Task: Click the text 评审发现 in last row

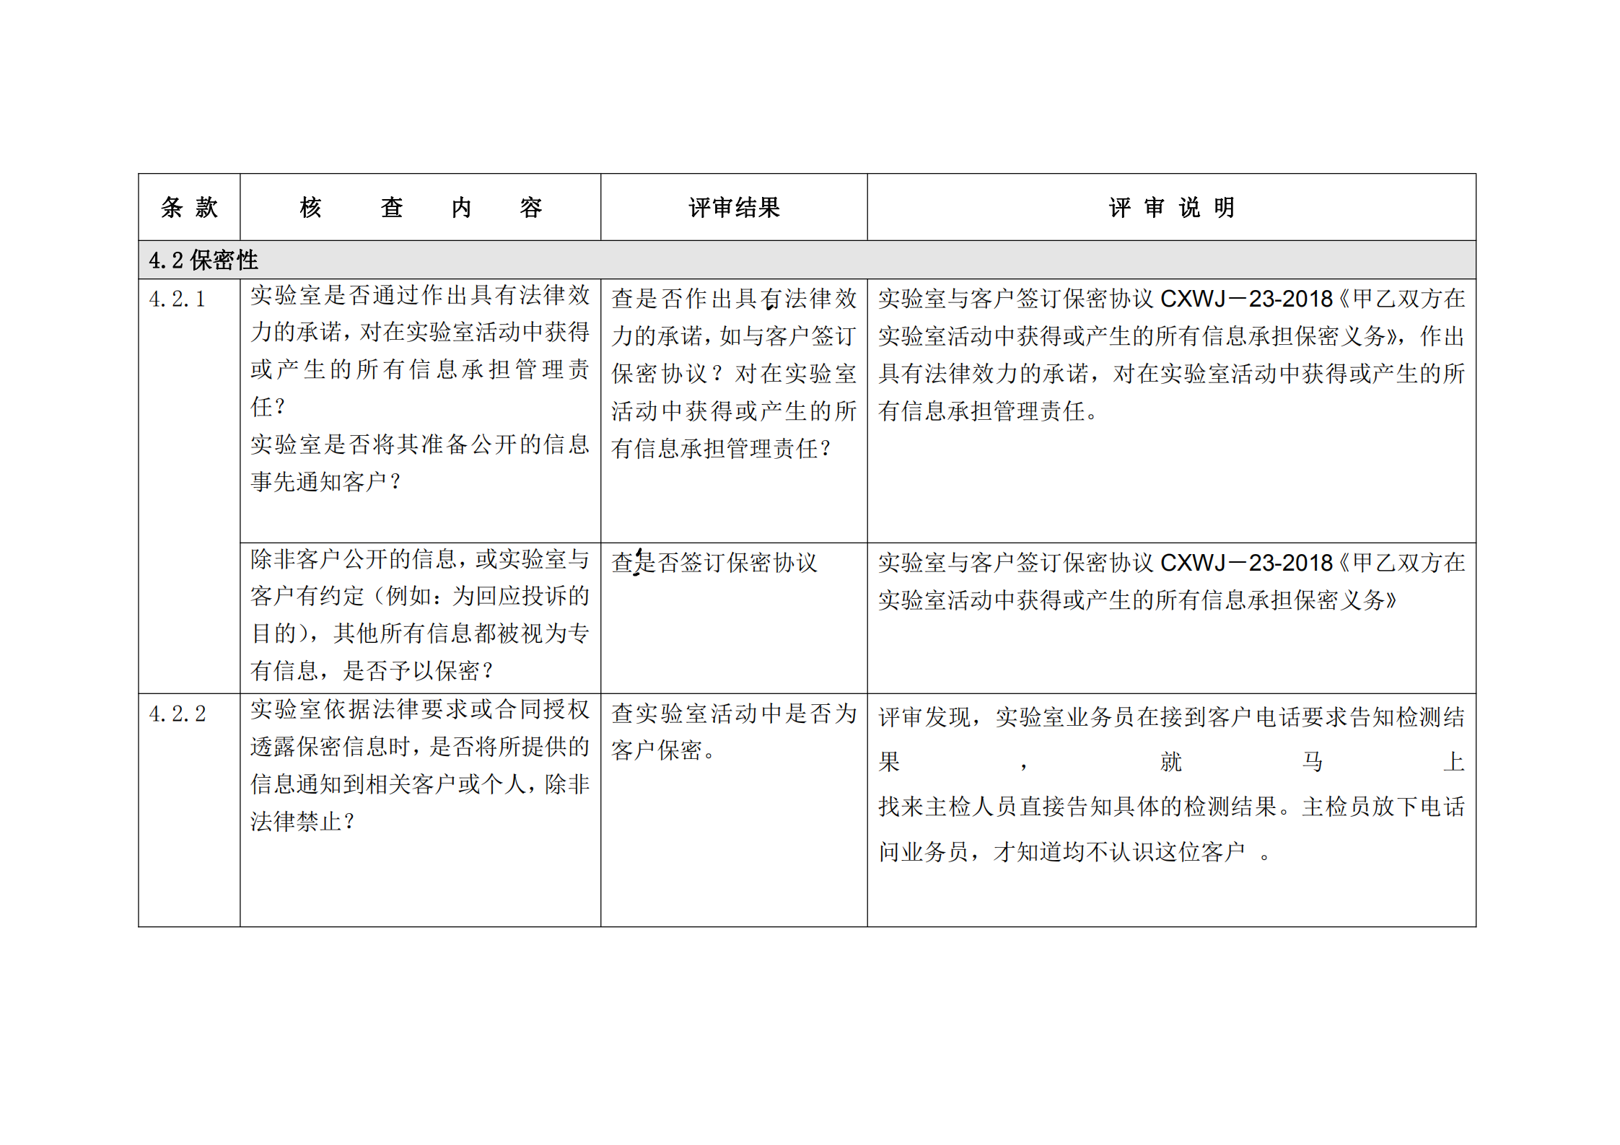Action: [924, 717]
